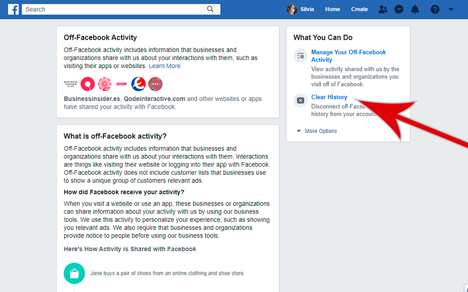Open Silvia's profile name link

pos(307,9)
